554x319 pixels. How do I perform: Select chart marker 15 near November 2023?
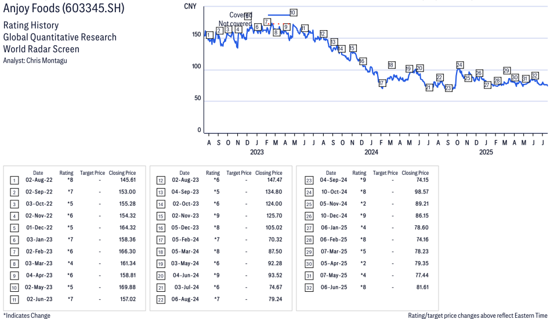tap(352, 48)
